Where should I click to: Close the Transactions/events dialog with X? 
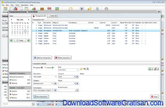pyautogui.click(x=159, y=12)
